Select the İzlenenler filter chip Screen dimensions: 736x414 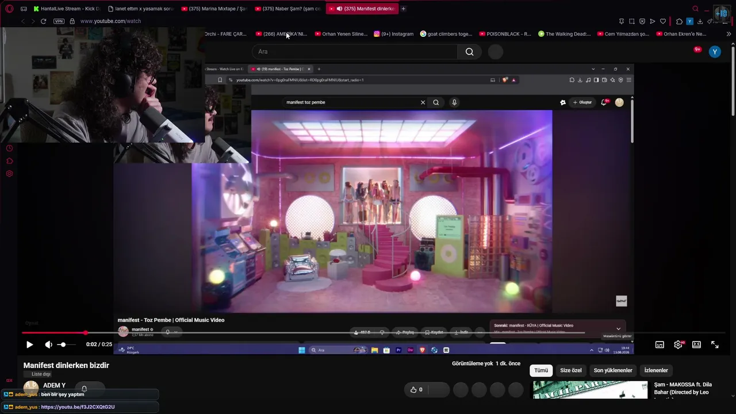[656, 371]
